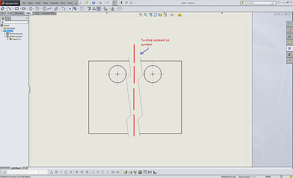The width and height of the screenshot is (293, 178).
Task: Toggle Bold text formatting
Action: point(56,172)
